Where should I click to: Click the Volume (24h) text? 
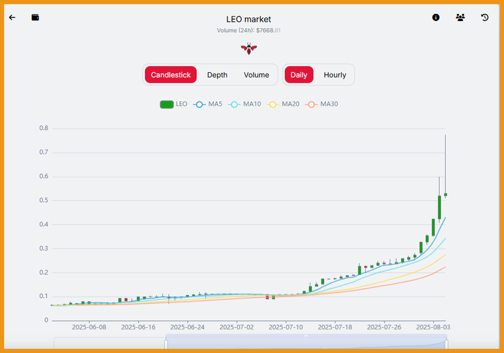click(249, 31)
